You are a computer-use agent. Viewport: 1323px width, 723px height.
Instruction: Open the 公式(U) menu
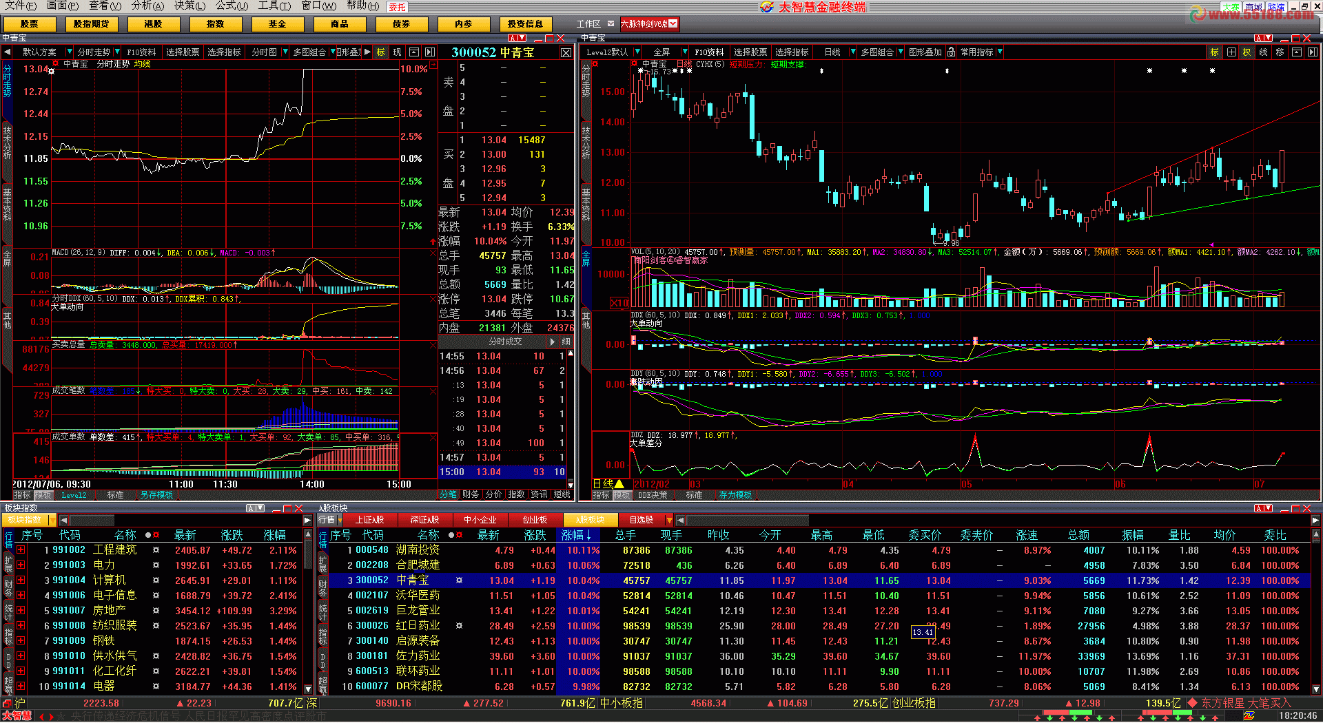coord(232,6)
